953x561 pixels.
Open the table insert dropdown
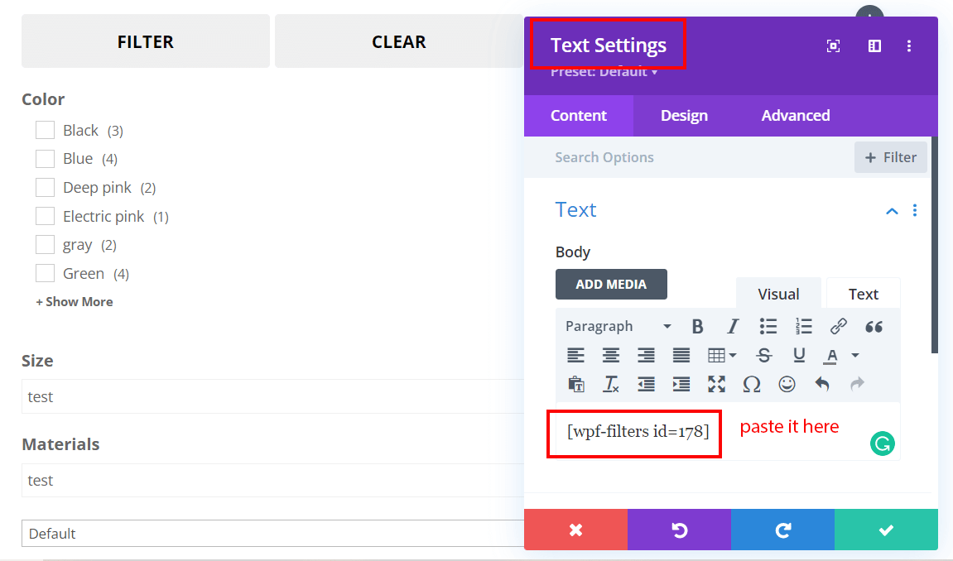coord(722,355)
